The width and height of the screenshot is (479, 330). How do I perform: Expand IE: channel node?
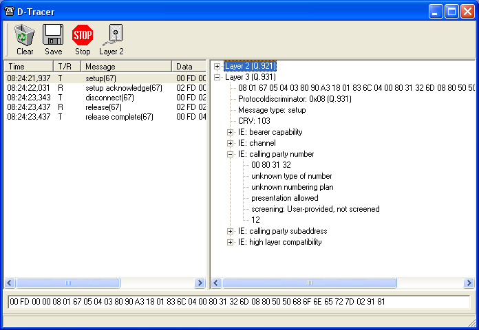231,143
